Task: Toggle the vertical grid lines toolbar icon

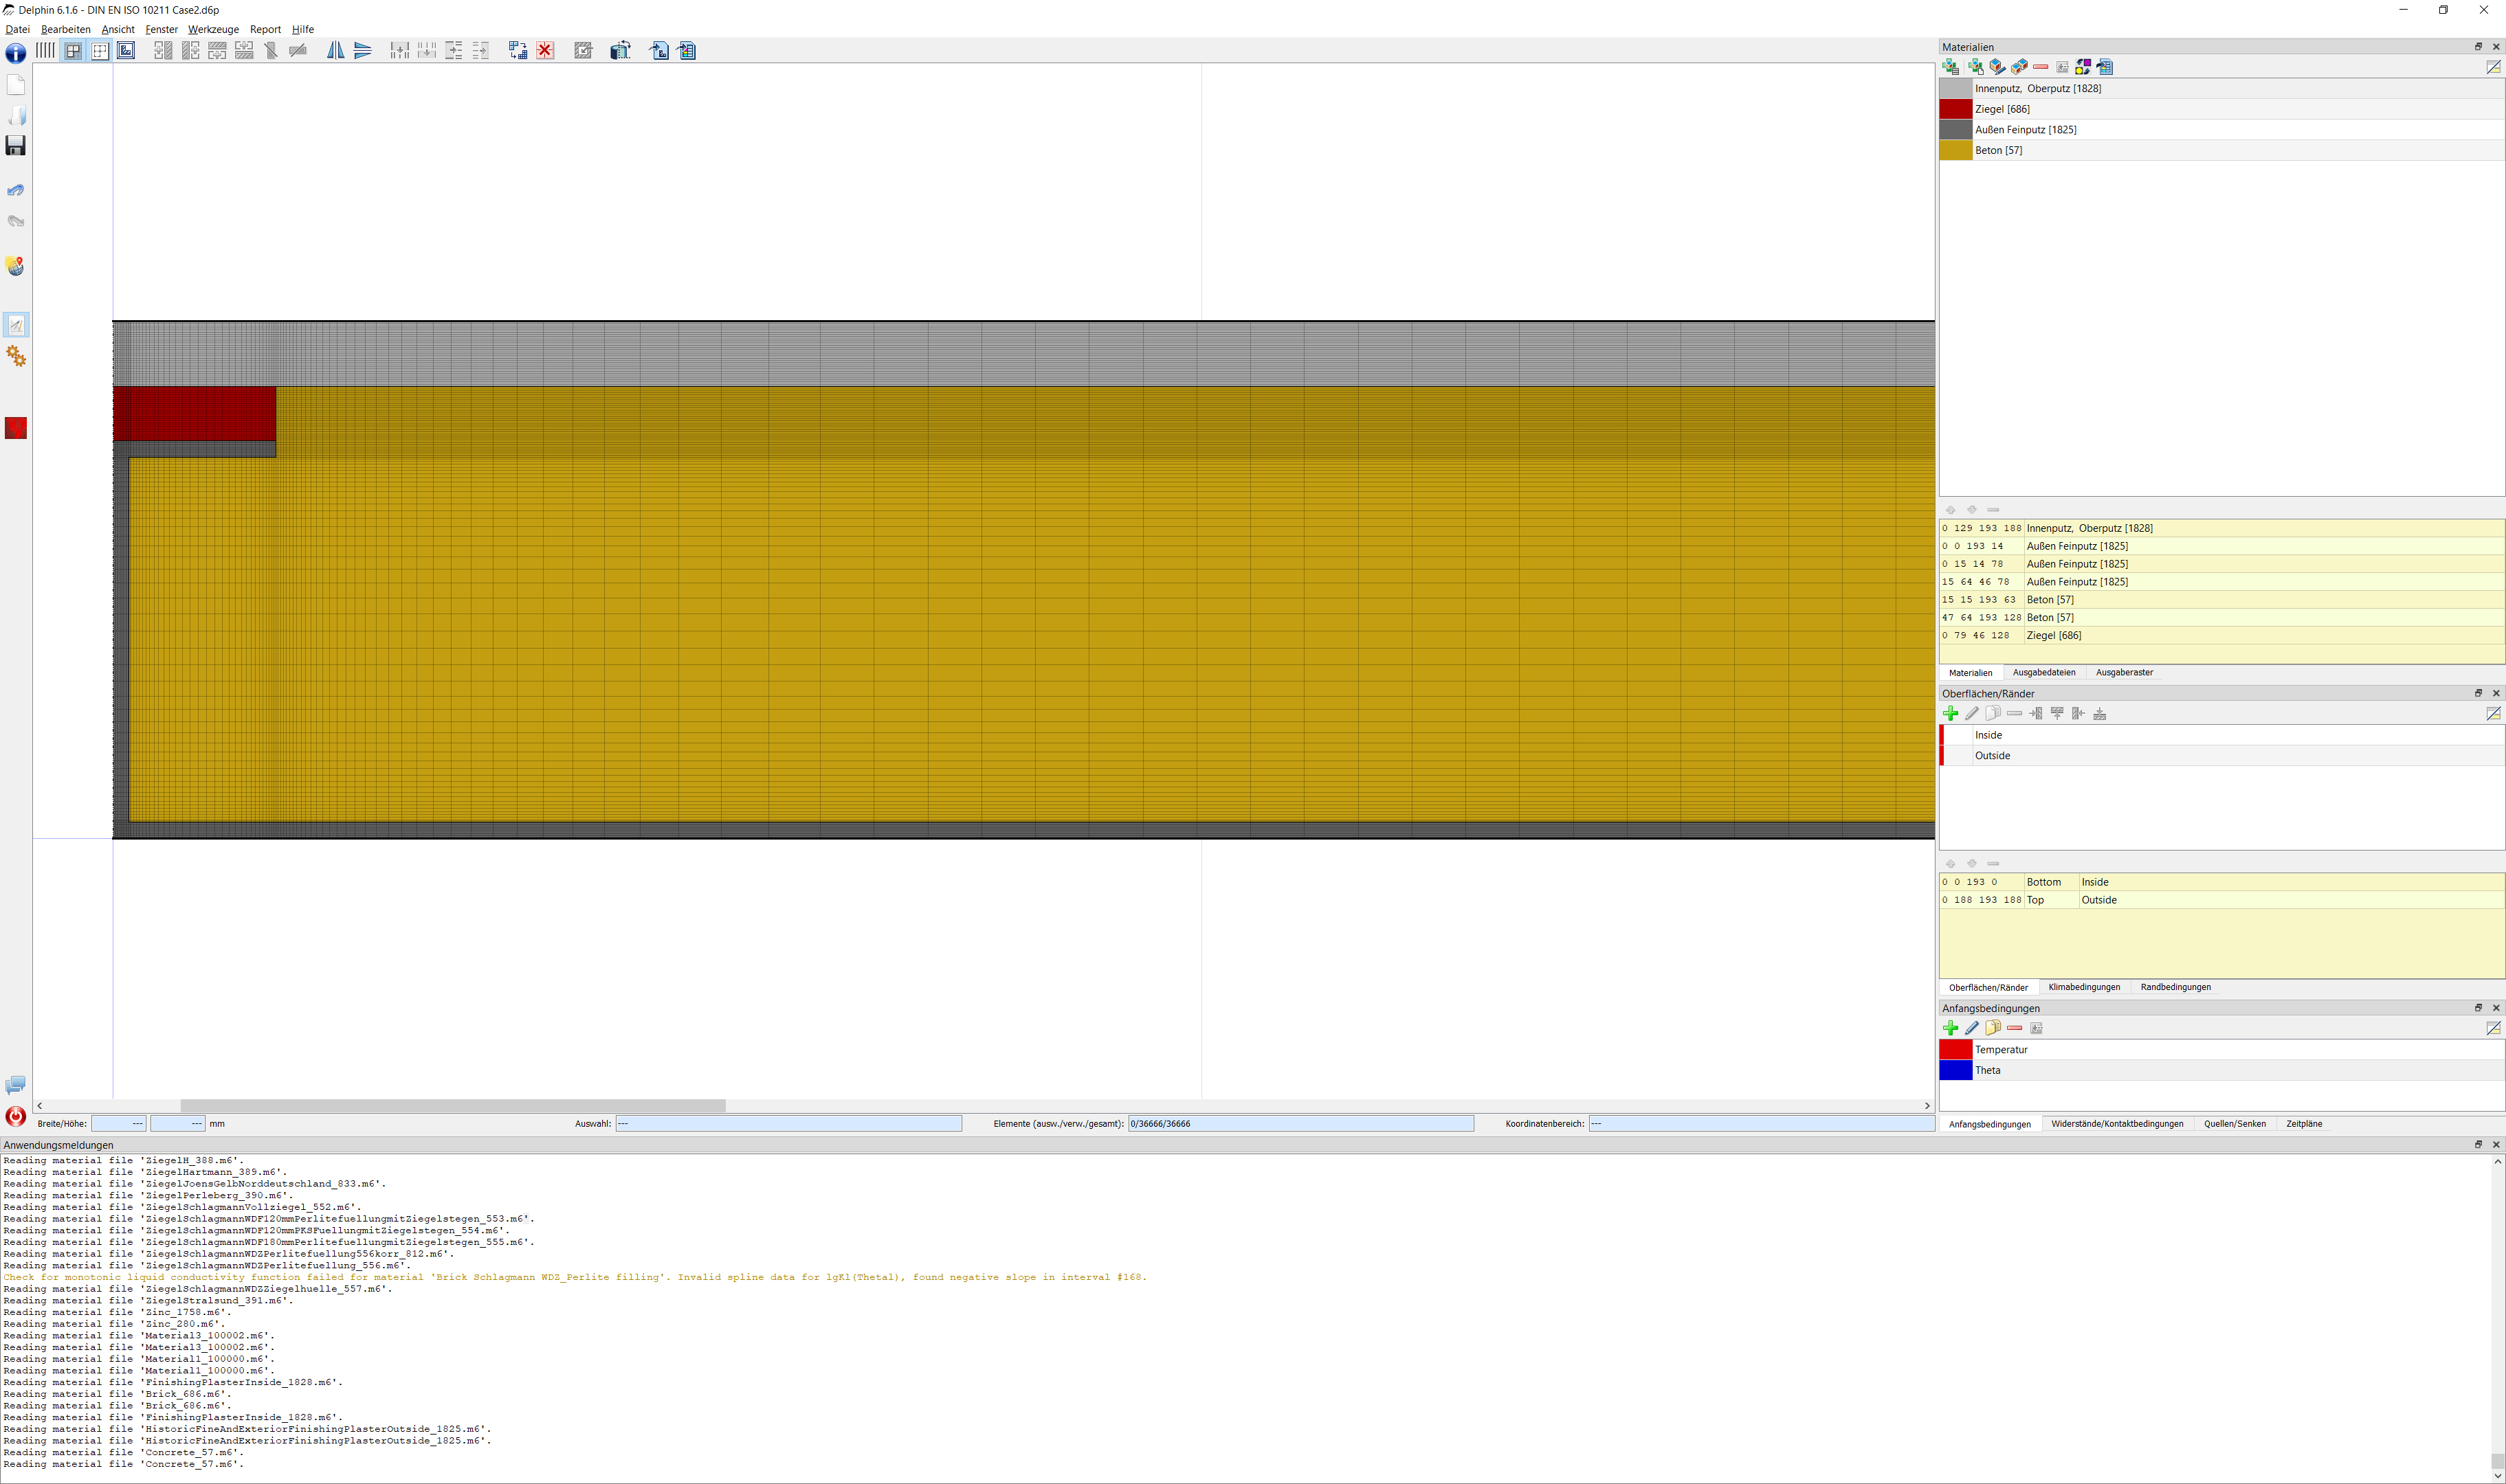Action: [x=45, y=50]
